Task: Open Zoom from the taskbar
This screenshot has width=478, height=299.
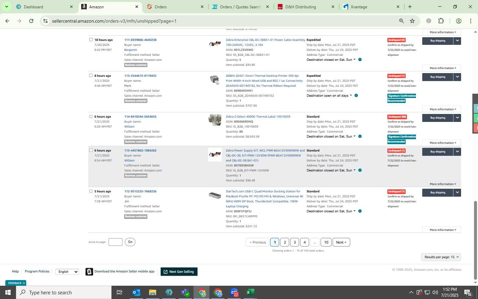Action: [x=234, y=292]
